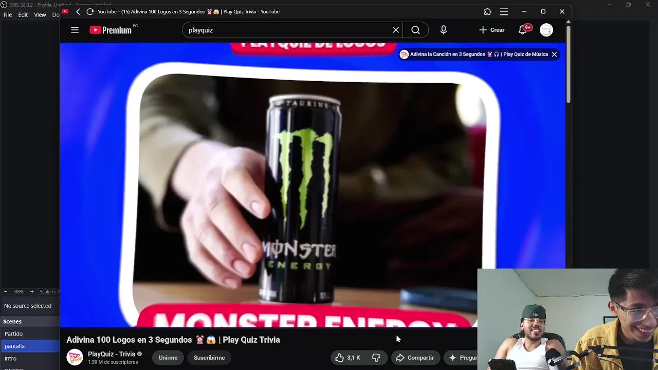Open the OBS File menu
The height and width of the screenshot is (370, 658).
pyautogui.click(x=8, y=15)
